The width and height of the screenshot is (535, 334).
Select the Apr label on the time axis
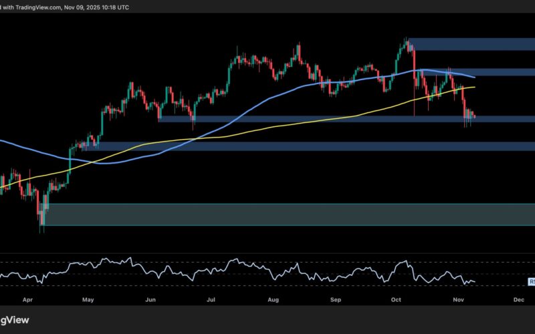point(28,301)
